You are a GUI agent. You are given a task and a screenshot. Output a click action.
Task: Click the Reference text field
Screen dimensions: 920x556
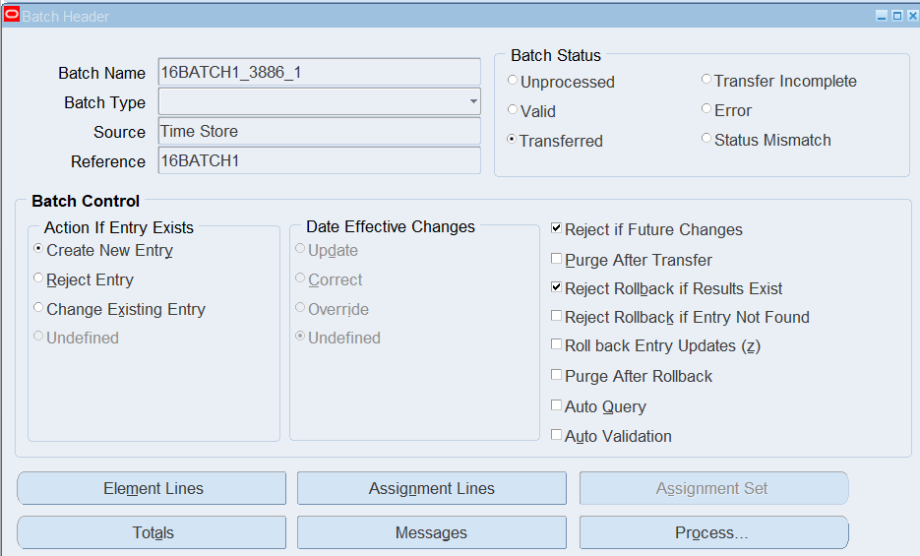[x=319, y=161]
